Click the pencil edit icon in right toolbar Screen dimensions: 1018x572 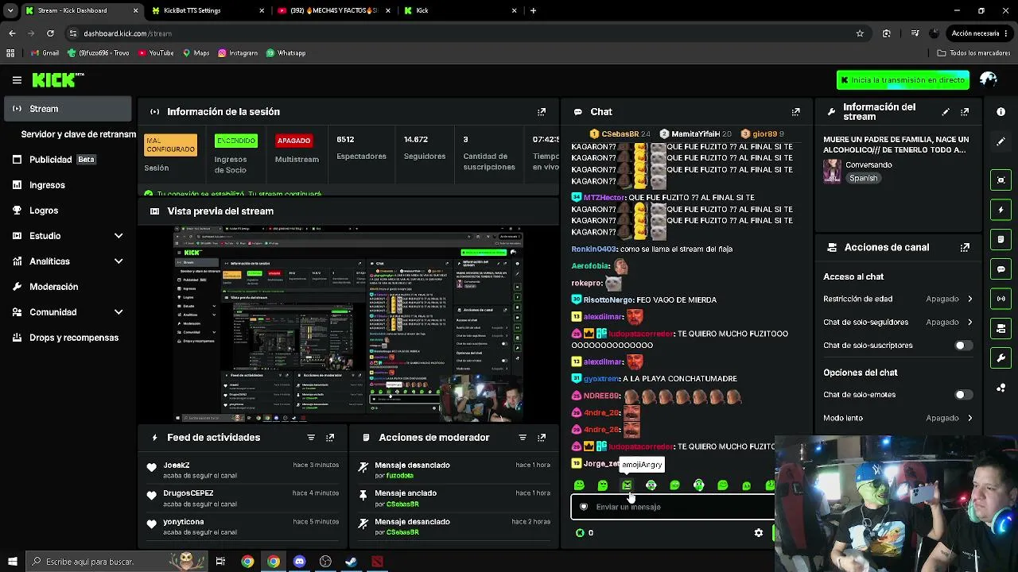coord(1001,141)
